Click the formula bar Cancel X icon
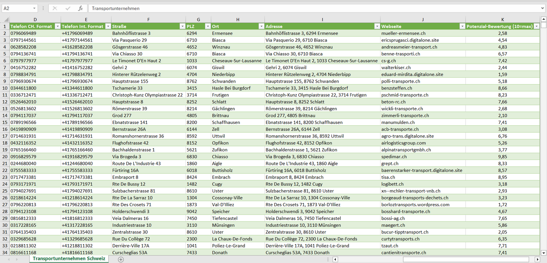 point(55,8)
